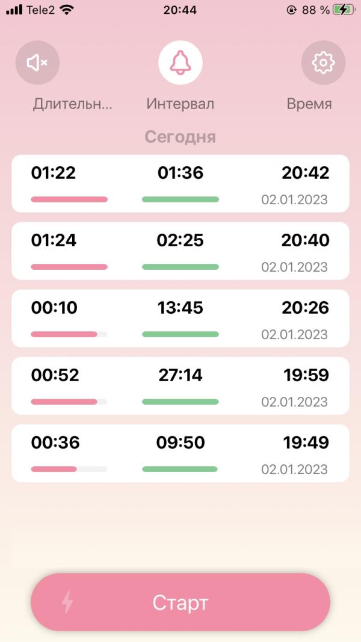Tap the Wi-Fi icon in status bar
Screen dimensions: 361x642
[66, 10]
